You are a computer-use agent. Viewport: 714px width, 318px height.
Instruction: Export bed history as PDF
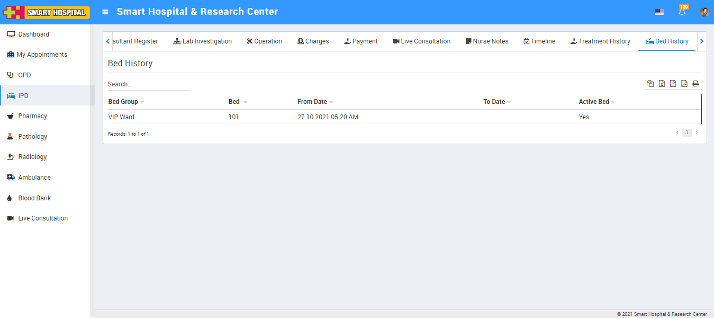point(684,84)
